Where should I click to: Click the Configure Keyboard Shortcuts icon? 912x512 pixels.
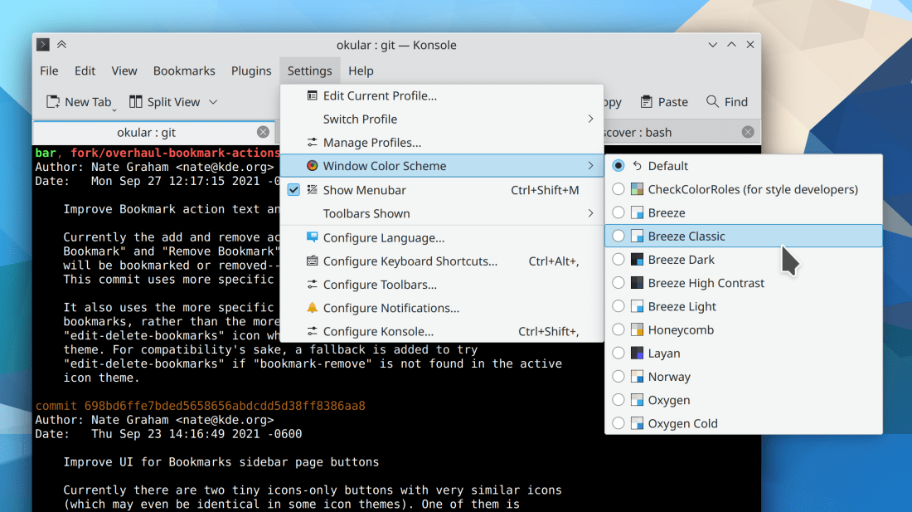click(x=312, y=261)
